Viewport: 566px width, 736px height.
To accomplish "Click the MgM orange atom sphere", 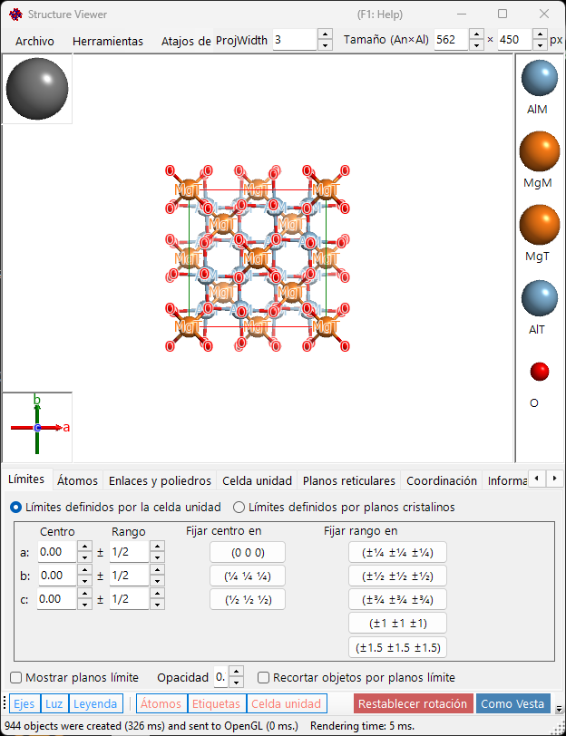I will [539, 151].
